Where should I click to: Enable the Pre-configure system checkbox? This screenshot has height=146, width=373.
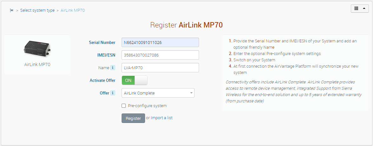124,106
